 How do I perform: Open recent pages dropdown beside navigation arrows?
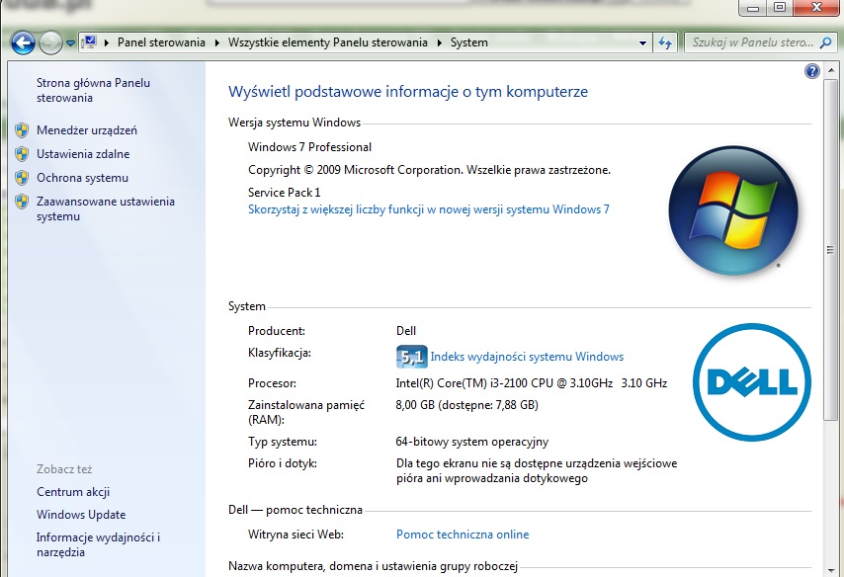[70, 43]
